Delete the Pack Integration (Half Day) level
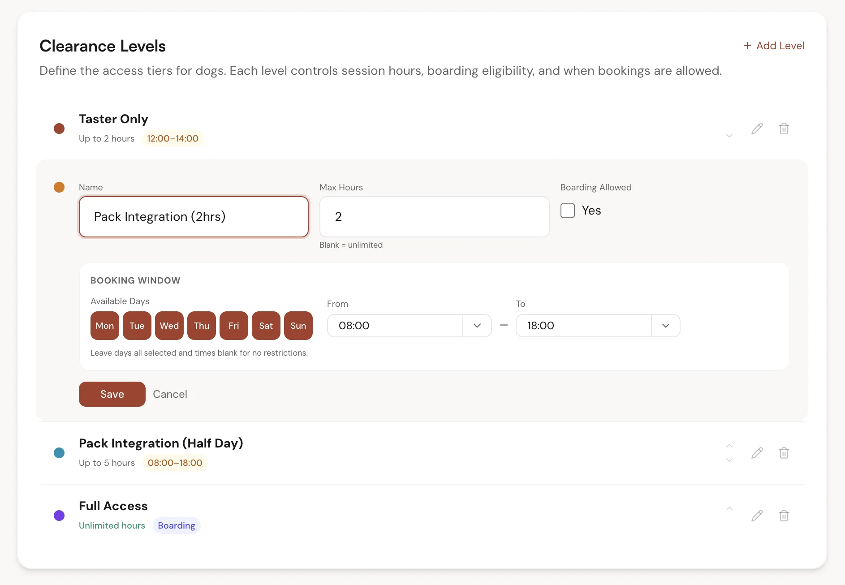 (x=784, y=453)
